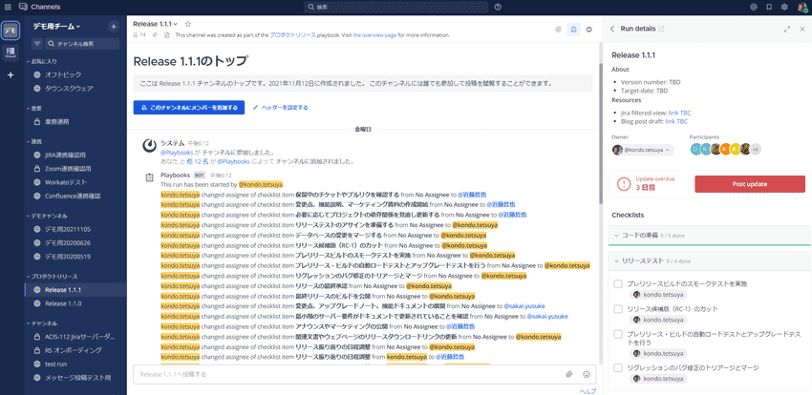
Task: Check the プレリリースビルドのスモークテストを実施 checklist item
Action: 618,283
